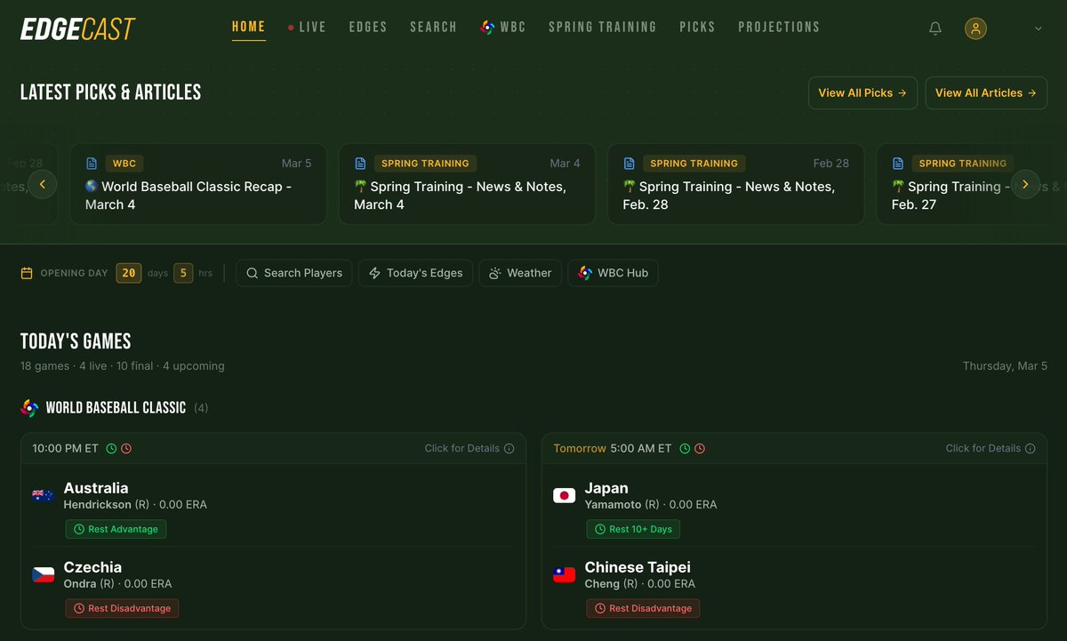
Task: Select the Czechia team name
Action: [x=92, y=567]
